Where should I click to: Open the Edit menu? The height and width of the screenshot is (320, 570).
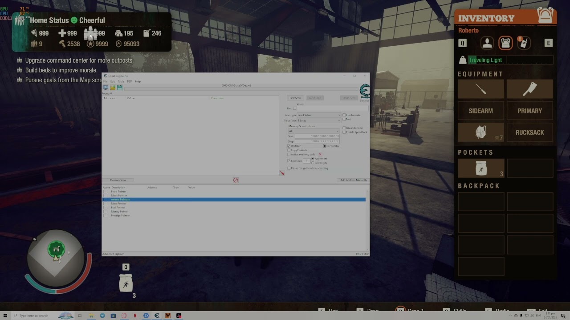(x=113, y=81)
